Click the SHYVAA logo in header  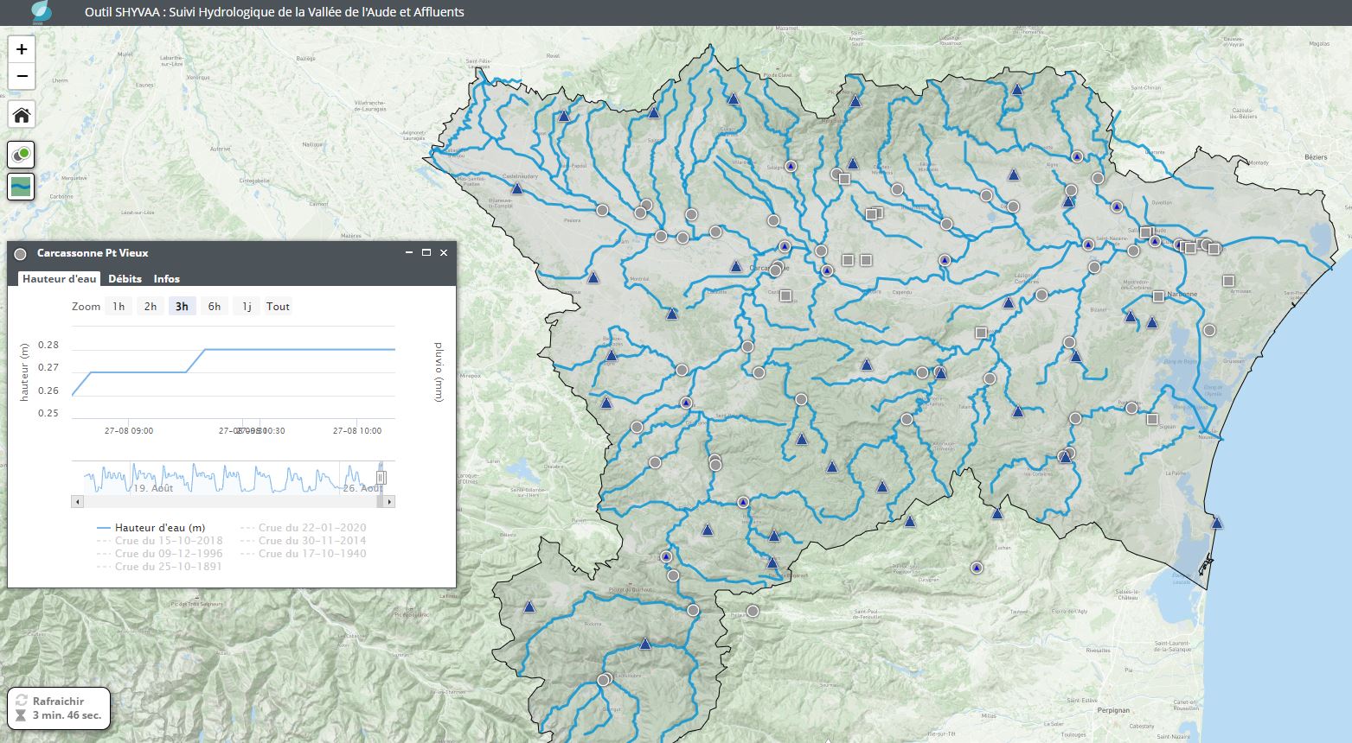[x=41, y=12]
